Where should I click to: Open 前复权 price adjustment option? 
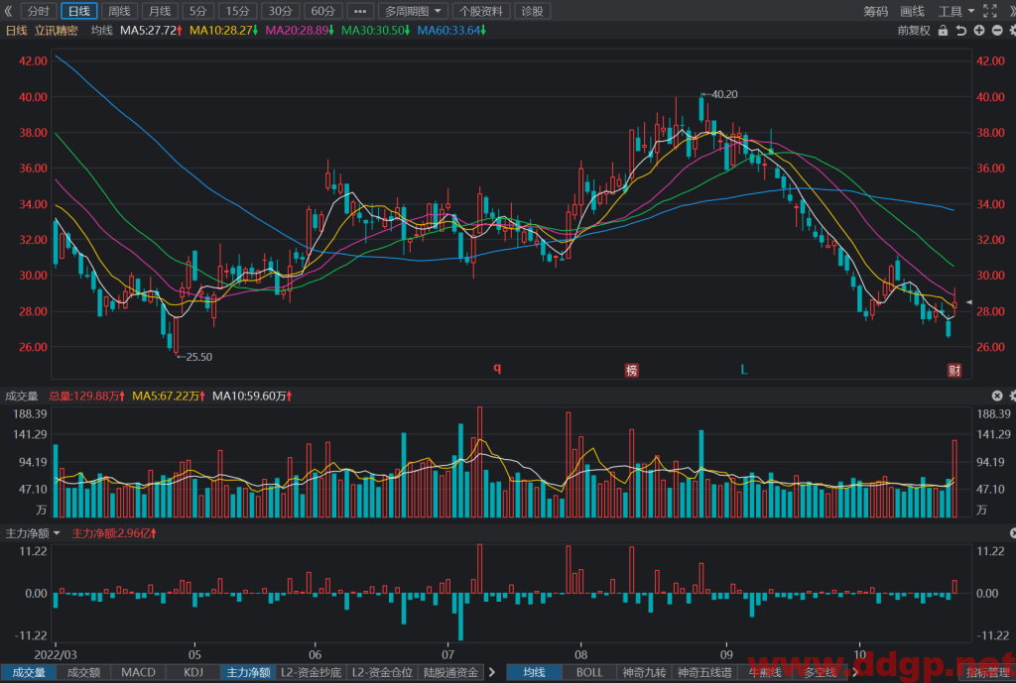(x=914, y=31)
